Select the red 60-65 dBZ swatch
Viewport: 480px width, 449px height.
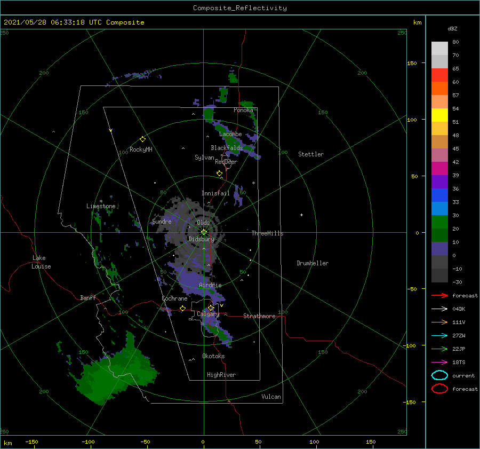pos(439,75)
